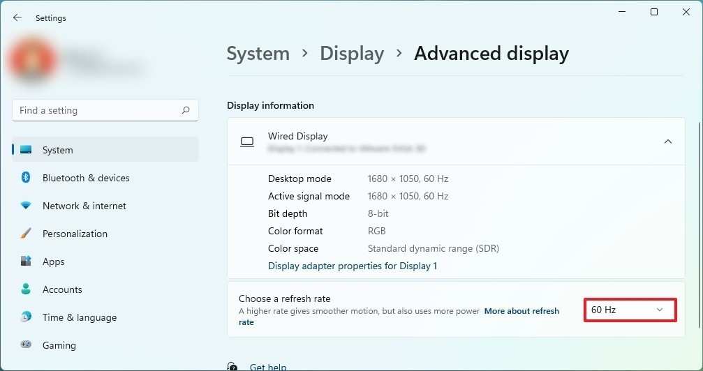Image resolution: width=703 pixels, height=371 pixels.
Task: Click the Time & language globe icon
Action: point(26,317)
